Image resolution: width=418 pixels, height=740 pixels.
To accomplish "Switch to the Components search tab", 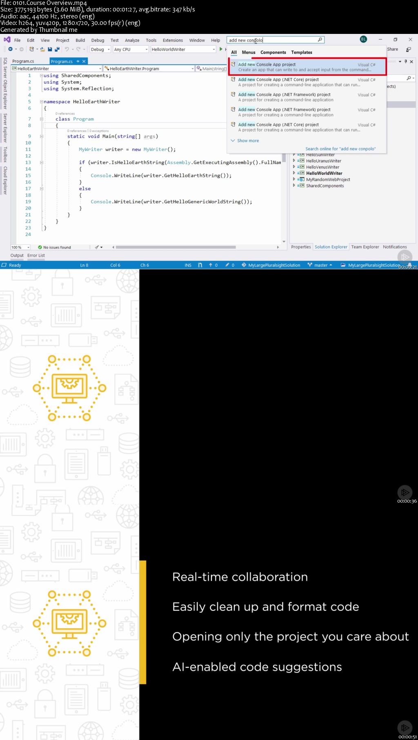I will (x=273, y=52).
